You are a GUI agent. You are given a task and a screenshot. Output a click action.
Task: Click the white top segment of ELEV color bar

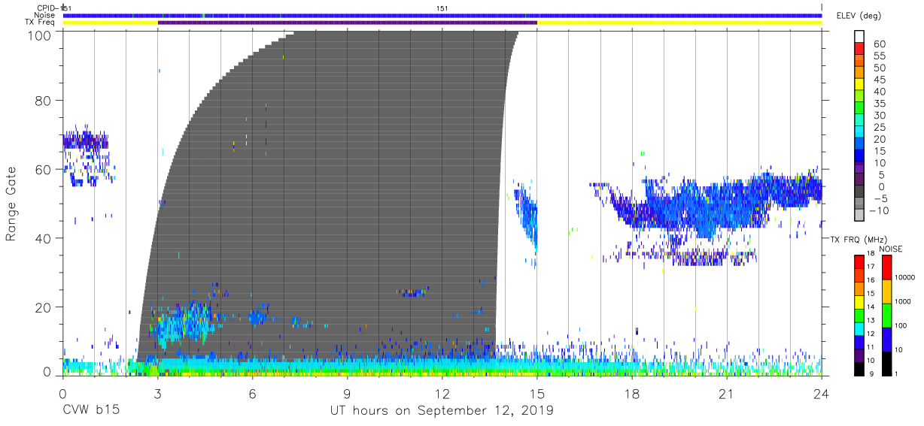click(859, 37)
